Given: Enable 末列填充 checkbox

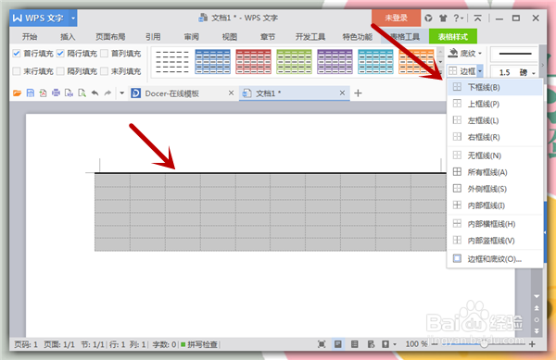Looking at the screenshot, I should (104, 71).
